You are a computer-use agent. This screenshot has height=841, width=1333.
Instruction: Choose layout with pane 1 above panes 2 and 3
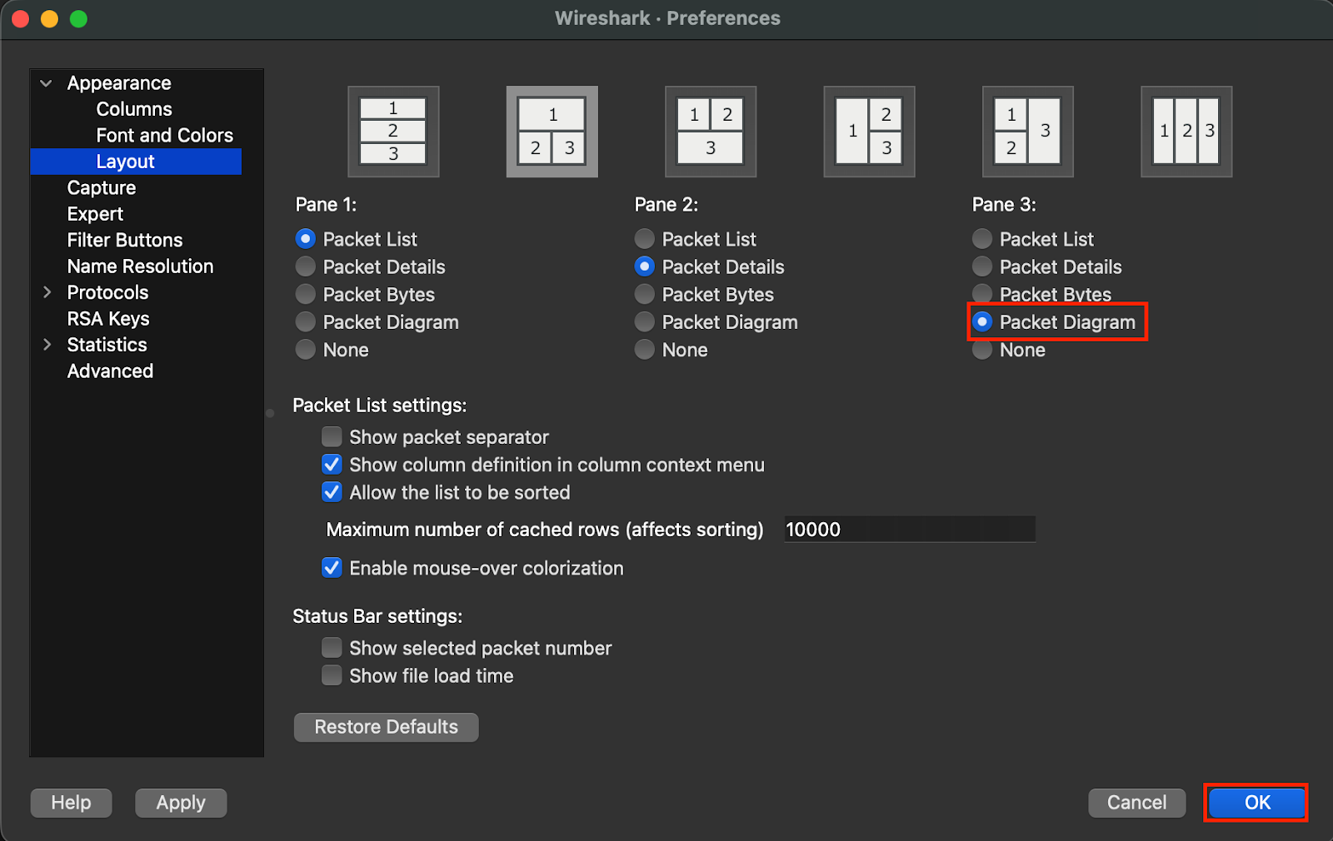[x=552, y=132]
